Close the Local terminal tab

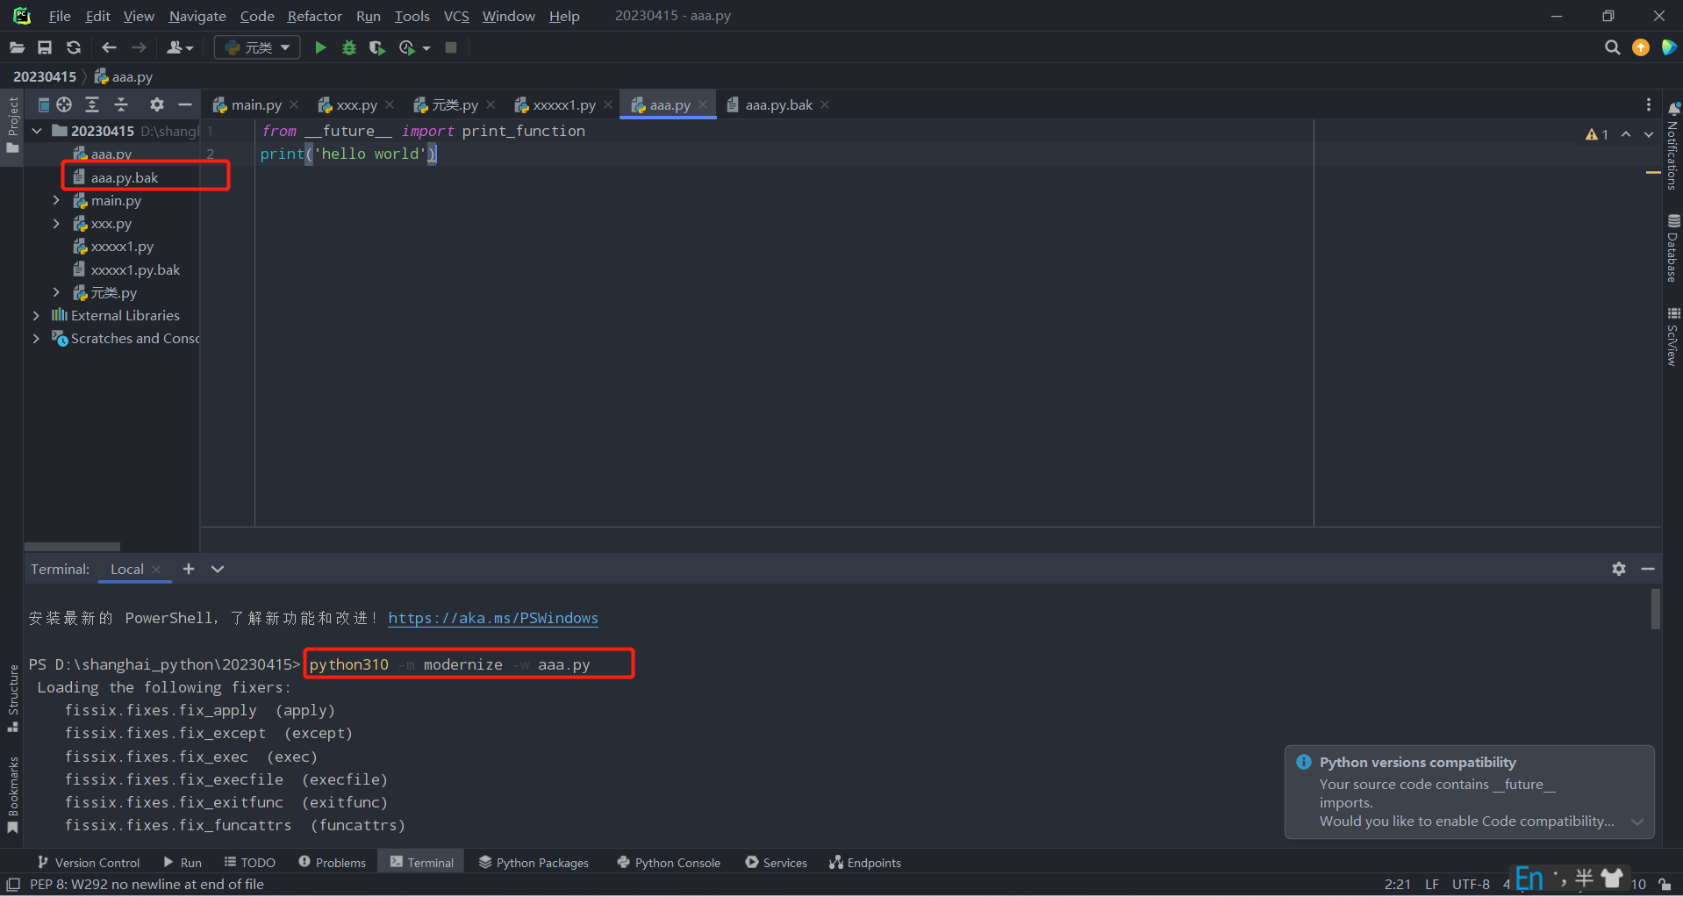(x=156, y=569)
